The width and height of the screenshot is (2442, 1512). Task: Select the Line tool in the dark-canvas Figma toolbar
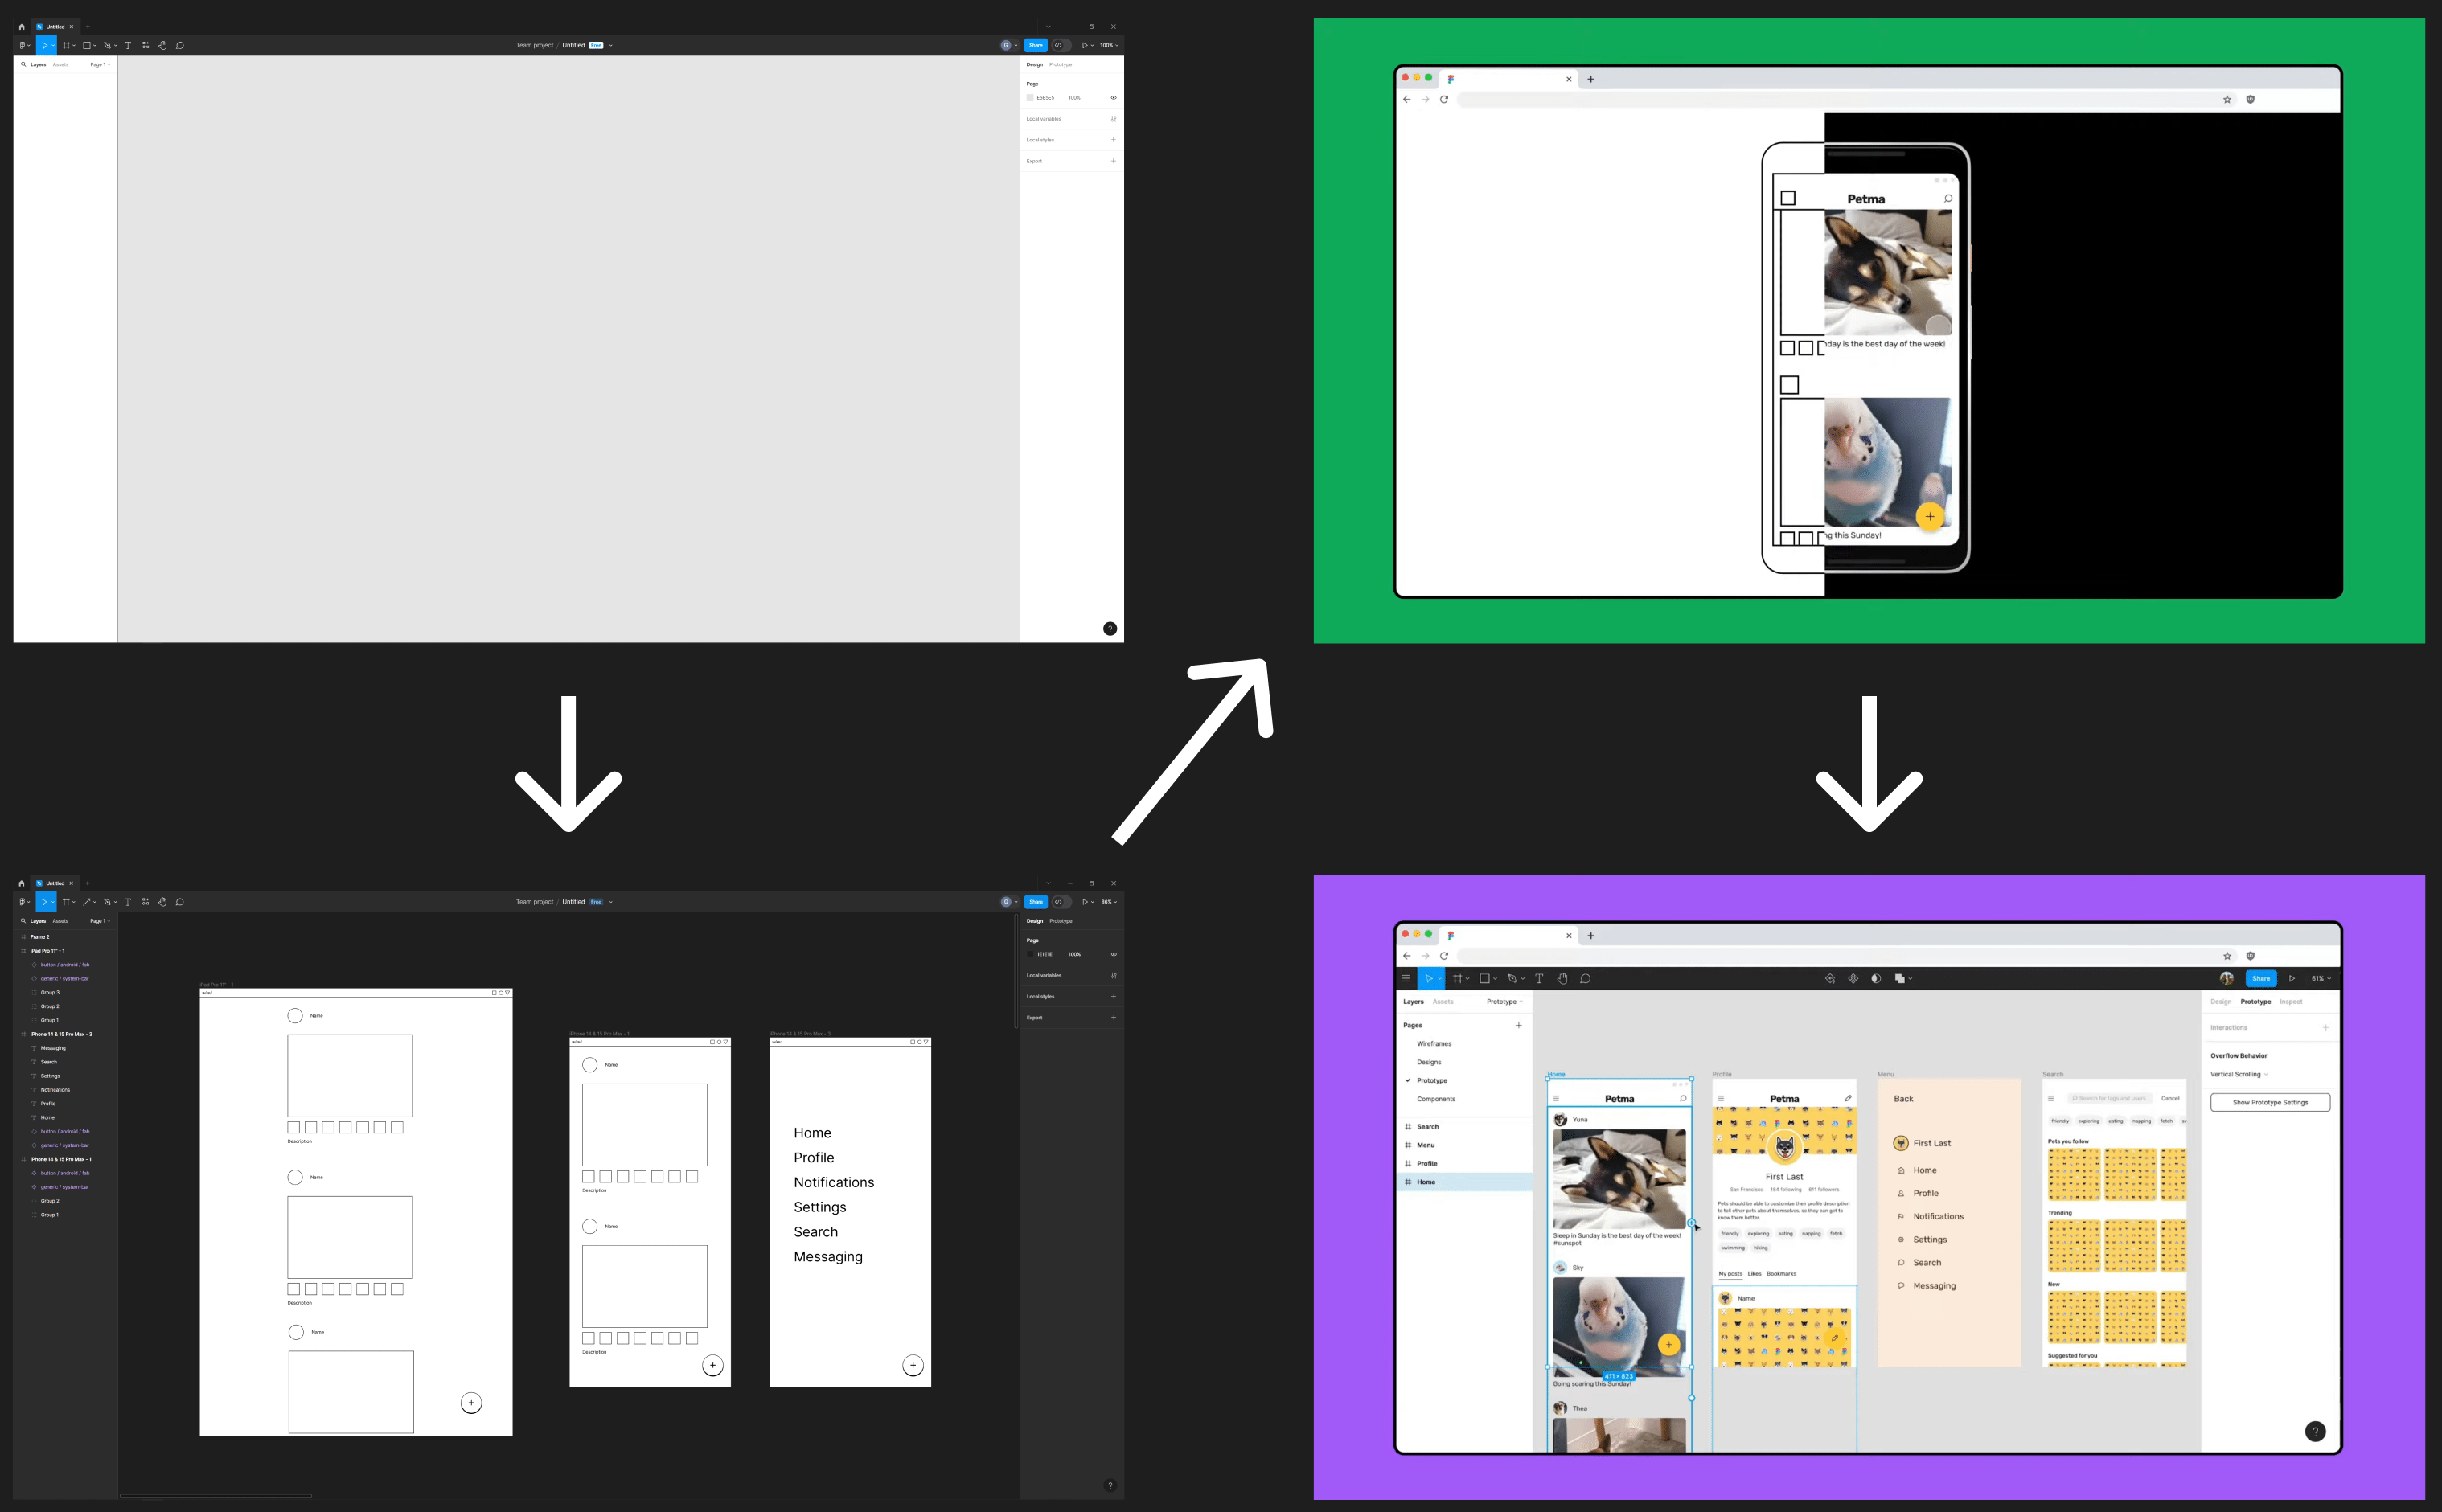pos(87,902)
